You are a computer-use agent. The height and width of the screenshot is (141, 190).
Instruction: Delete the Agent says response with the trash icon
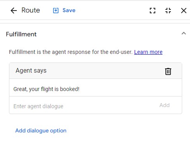(168, 71)
